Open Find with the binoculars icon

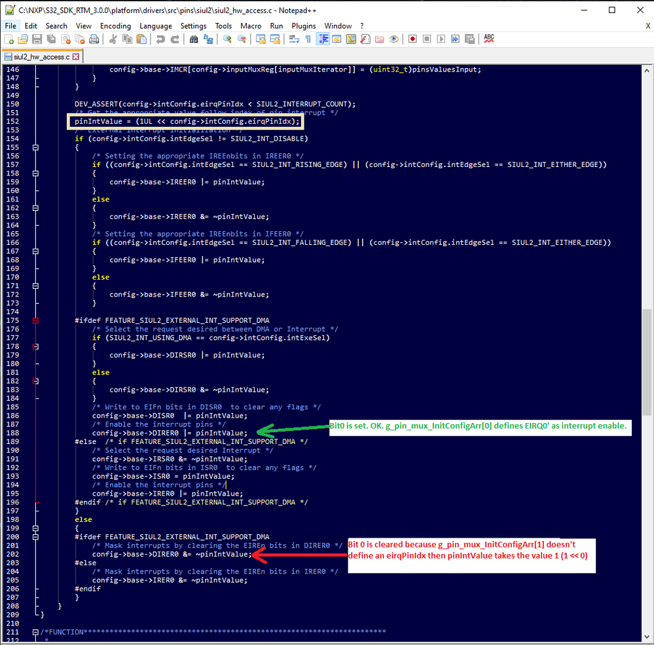pyautogui.click(x=194, y=39)
